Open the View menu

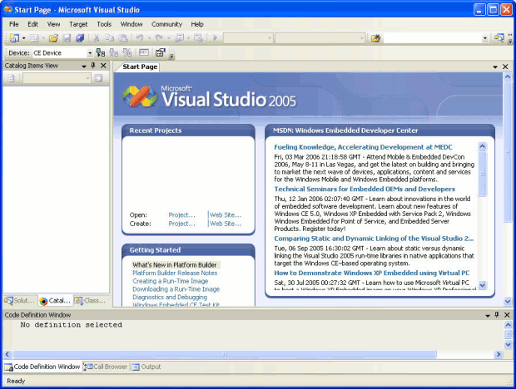pyautogui.click(x=53, y=24)
